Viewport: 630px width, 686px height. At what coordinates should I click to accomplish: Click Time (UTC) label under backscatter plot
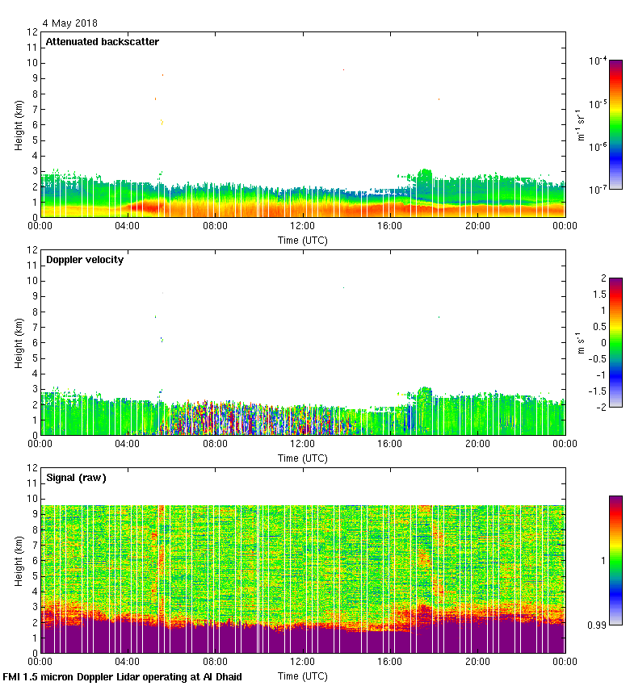[303, 240]
